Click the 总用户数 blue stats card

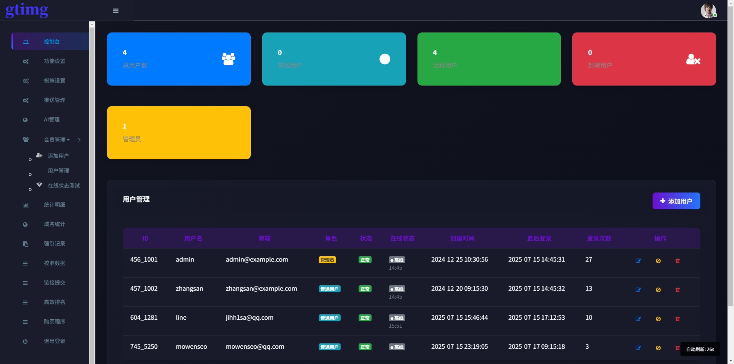(179, 59)
